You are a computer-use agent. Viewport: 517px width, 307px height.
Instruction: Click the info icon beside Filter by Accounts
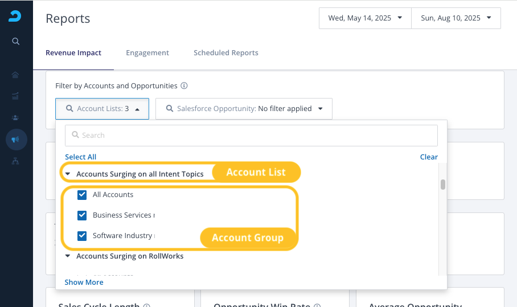pos(184,86)
